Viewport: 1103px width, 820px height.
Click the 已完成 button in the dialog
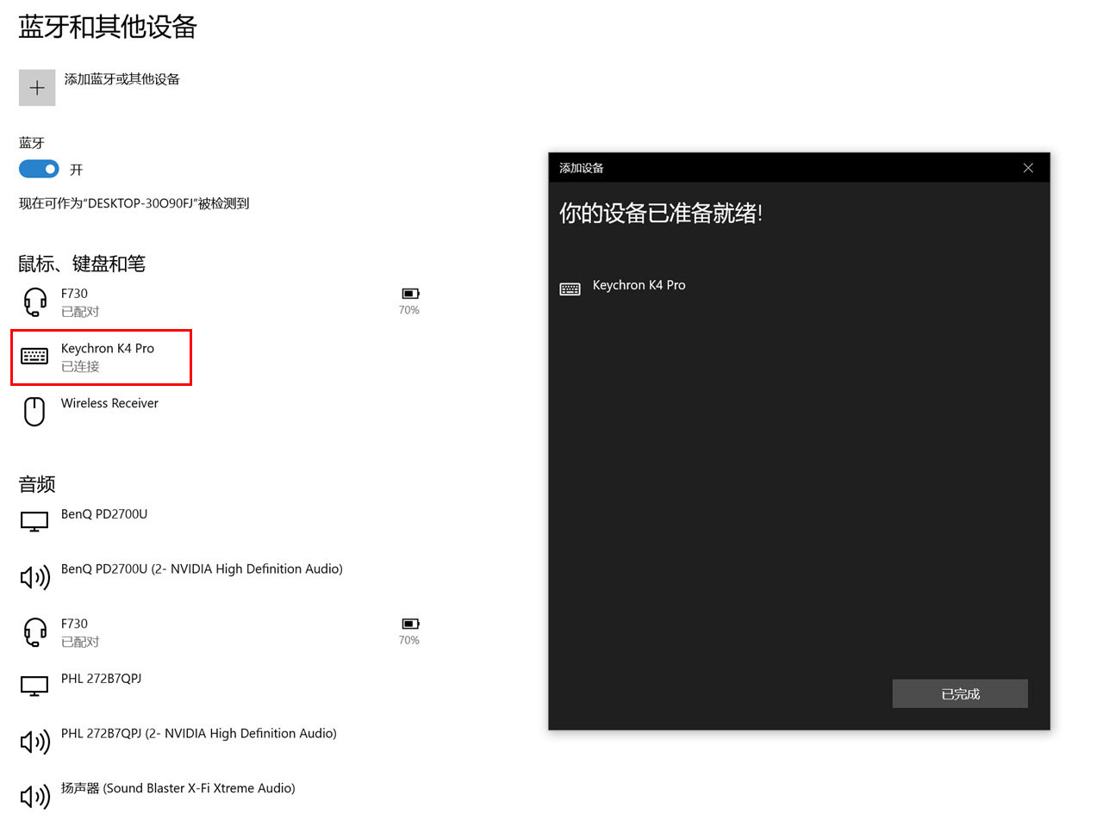tap(959, 693)
